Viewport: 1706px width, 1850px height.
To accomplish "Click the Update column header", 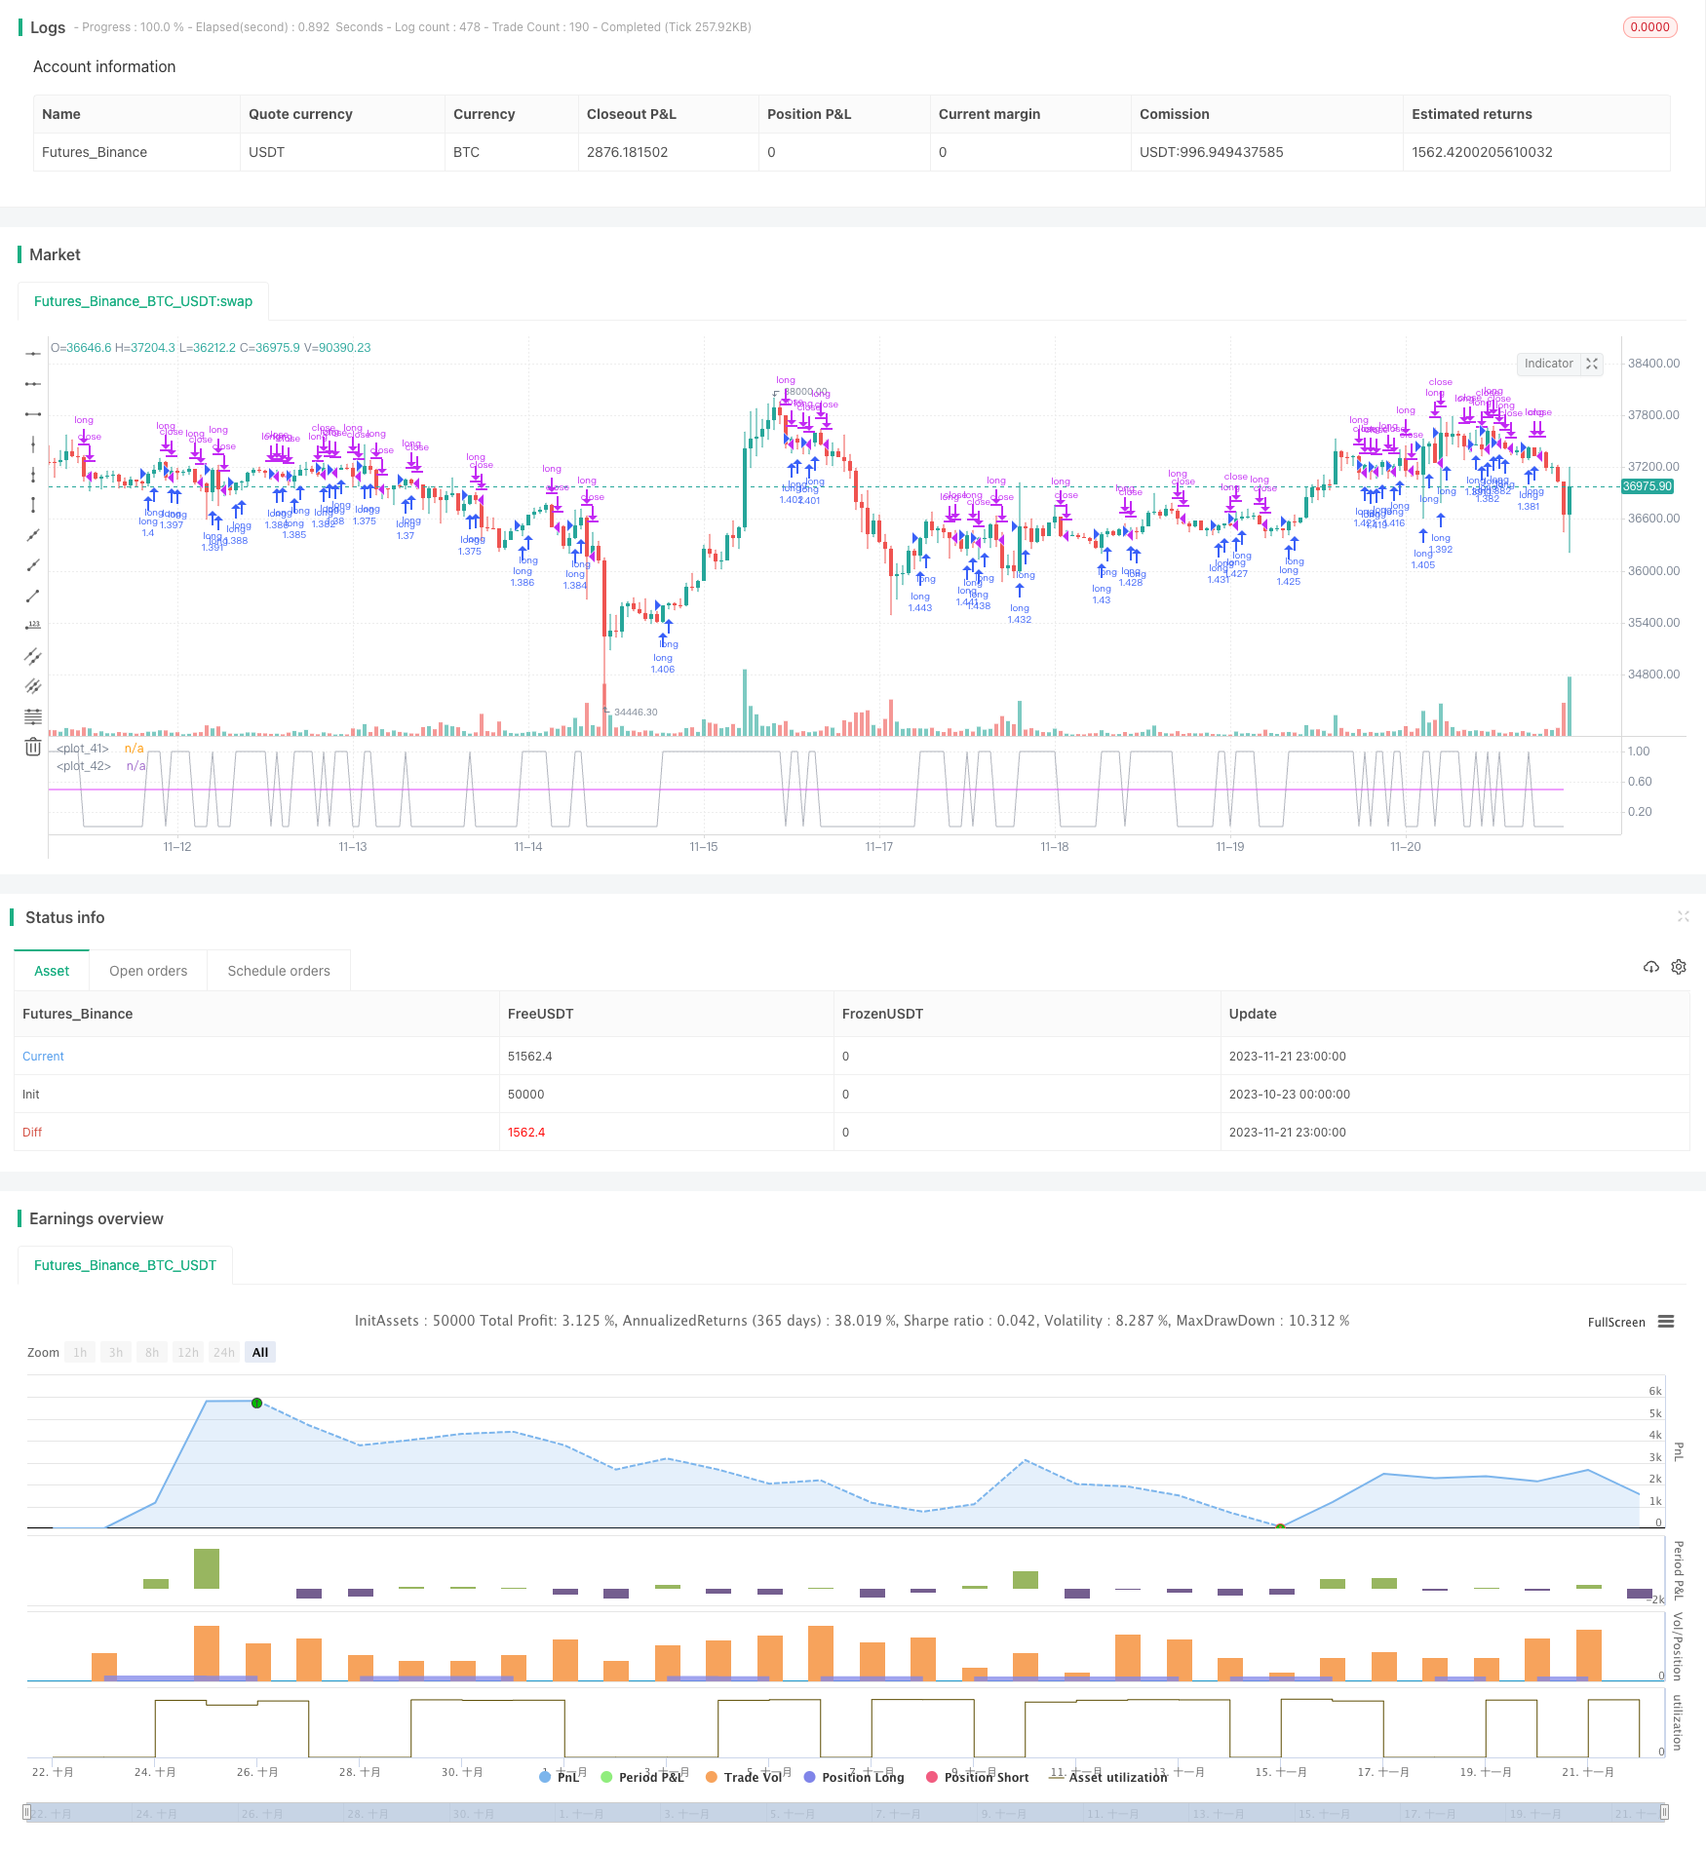I will [x=1253, y=1014].
